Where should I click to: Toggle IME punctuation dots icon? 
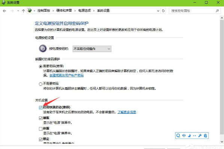[x=194, y=136]
